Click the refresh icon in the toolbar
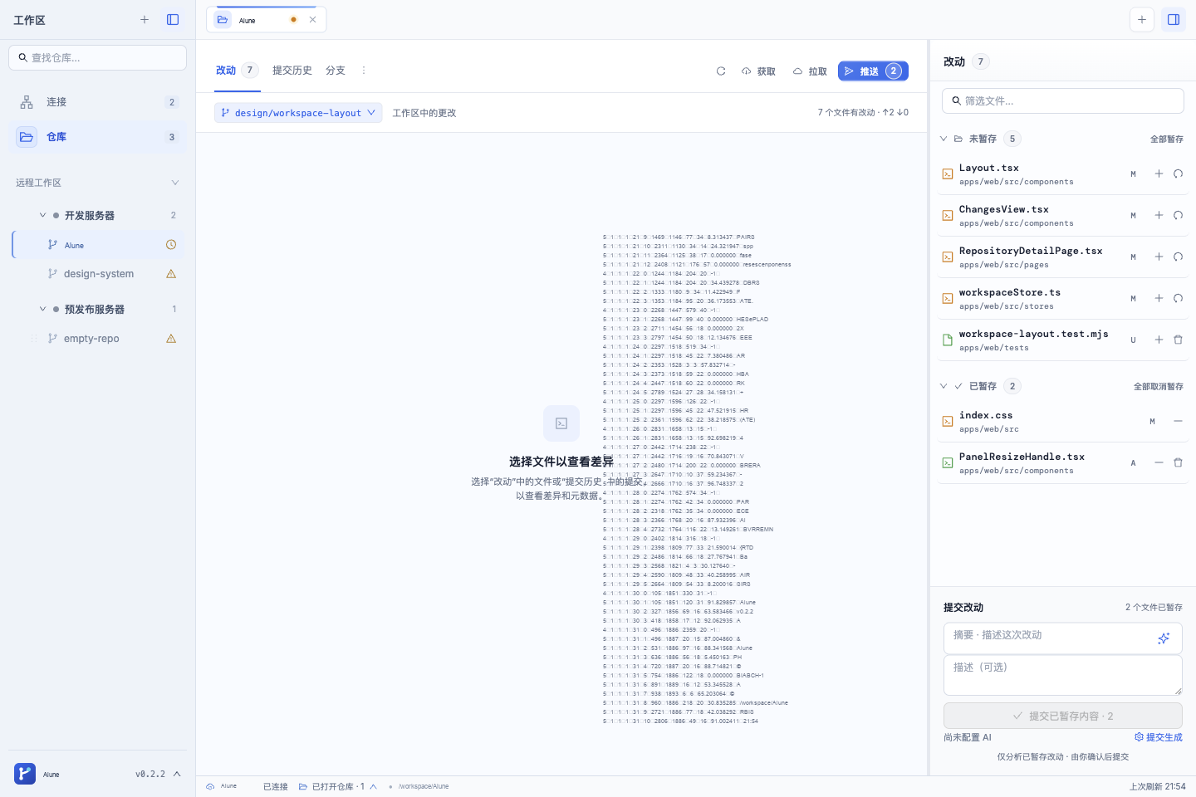 (x=721, y=71)
